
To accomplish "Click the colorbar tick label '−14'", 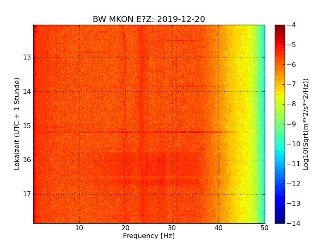I will pos(293,223).
